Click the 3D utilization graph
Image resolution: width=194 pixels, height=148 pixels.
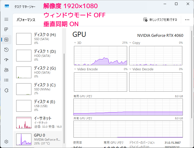101,56
